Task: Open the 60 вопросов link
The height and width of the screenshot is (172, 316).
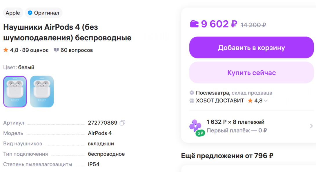Action: click(77, 50)
